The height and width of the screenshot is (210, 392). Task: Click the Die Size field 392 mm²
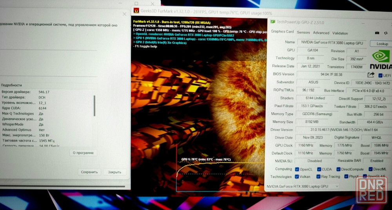tap(356, 59)
